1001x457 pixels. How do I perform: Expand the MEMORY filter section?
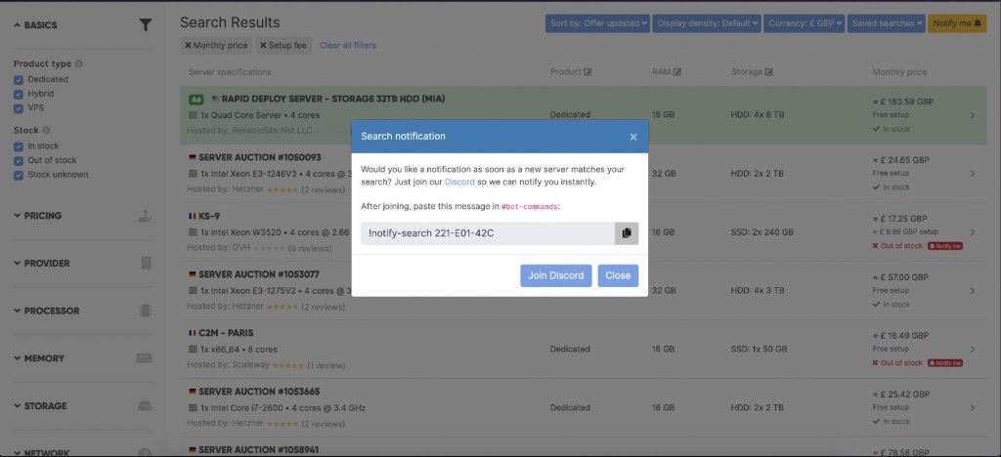pyautogui.click(x=39, y=358)
